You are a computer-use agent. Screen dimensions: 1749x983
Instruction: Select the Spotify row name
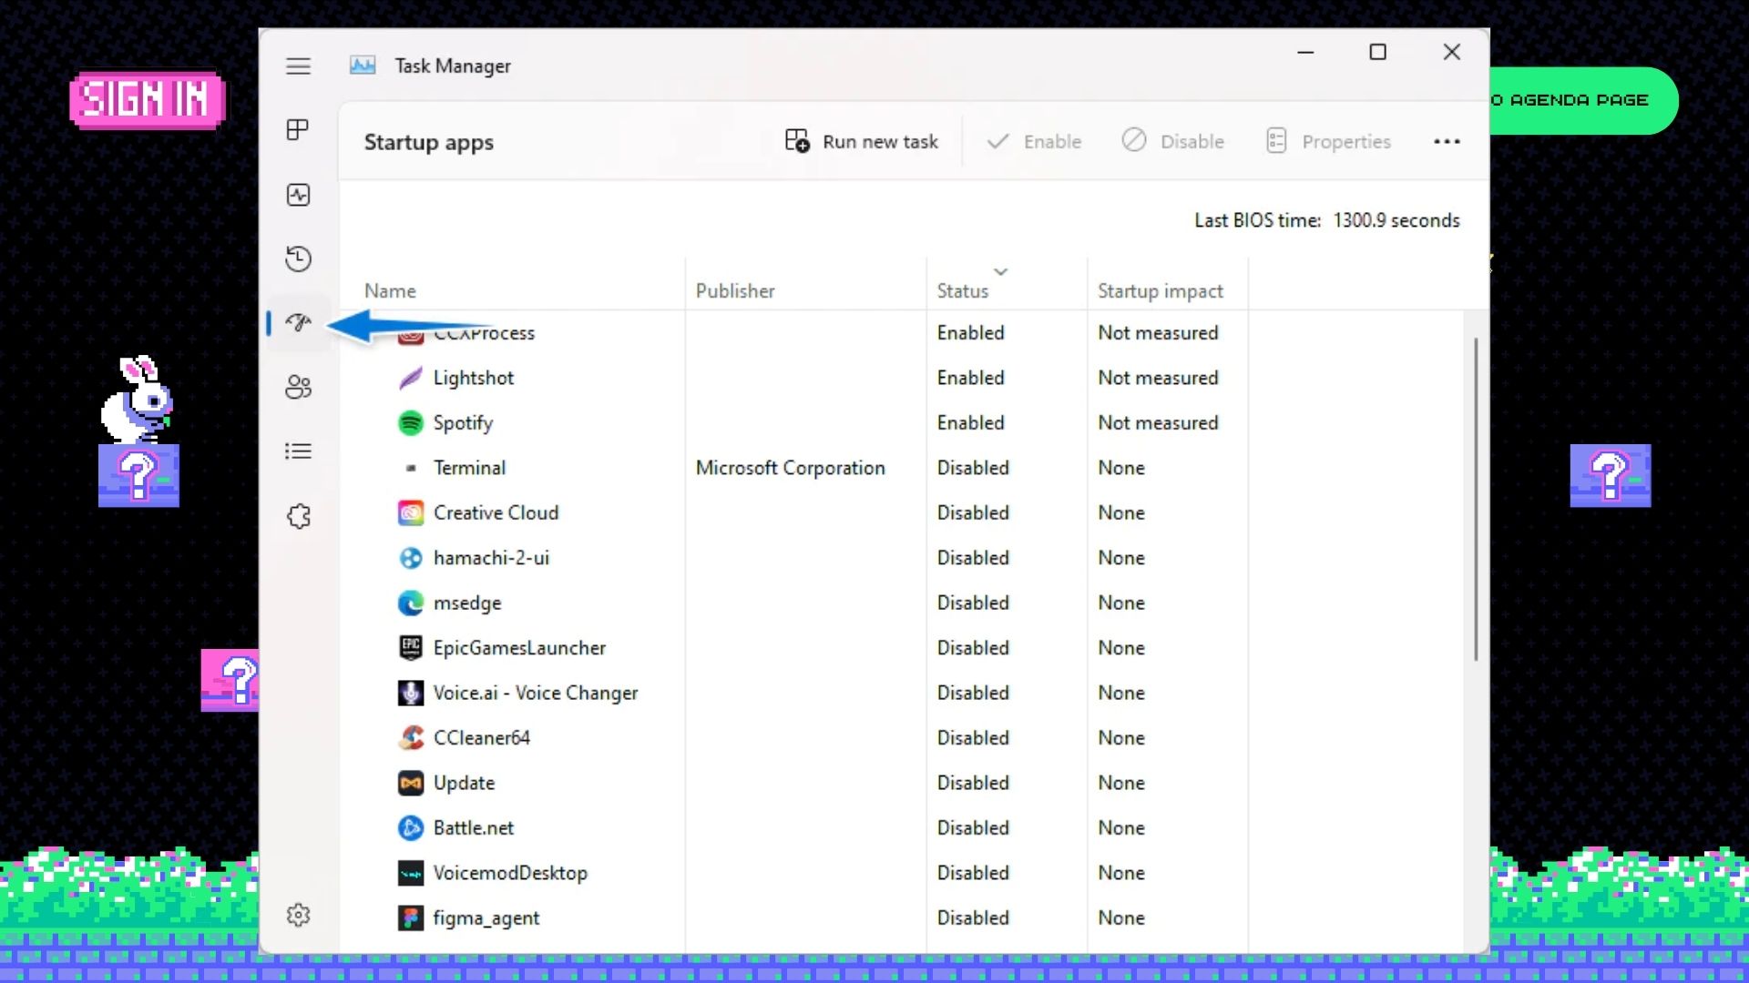point(463,423)
